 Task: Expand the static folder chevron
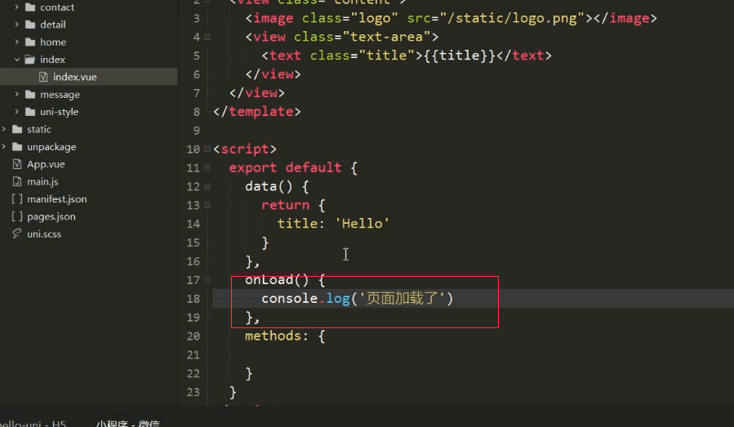(4, 129)
